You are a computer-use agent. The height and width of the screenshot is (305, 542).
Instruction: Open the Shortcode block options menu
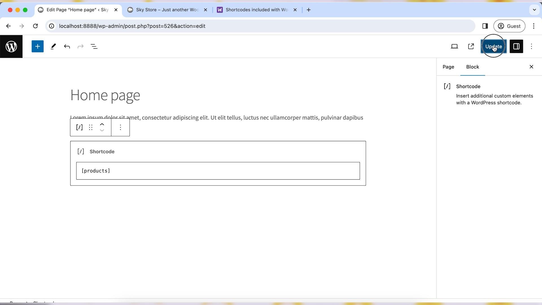click(x=120, y=127)
